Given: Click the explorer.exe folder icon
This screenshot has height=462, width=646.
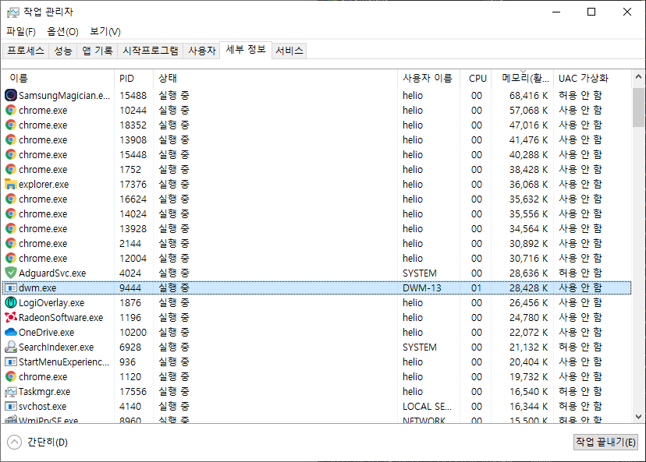Looking at the screenshot, I should (x=11, y=185).
